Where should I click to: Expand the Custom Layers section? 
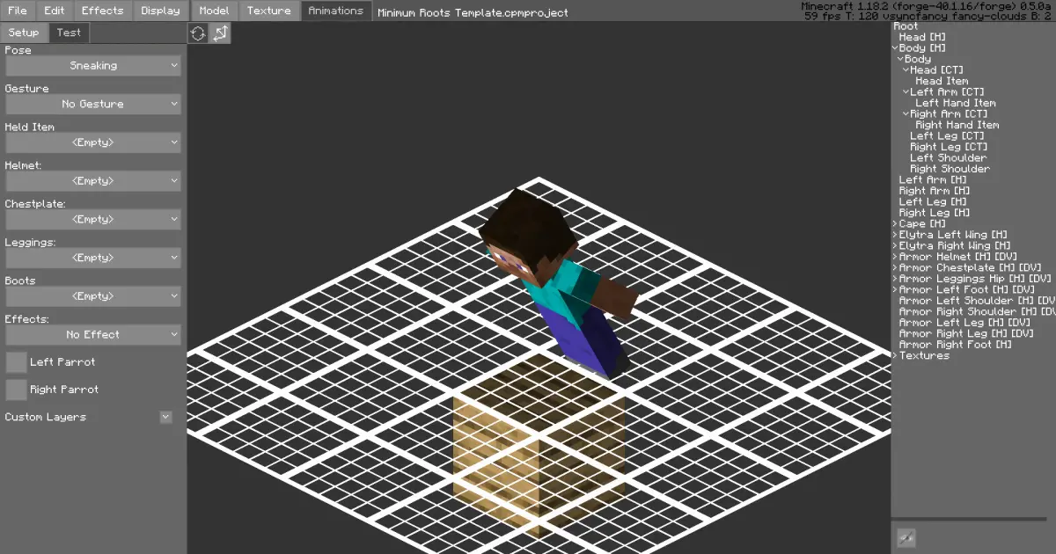coord(165,417)
